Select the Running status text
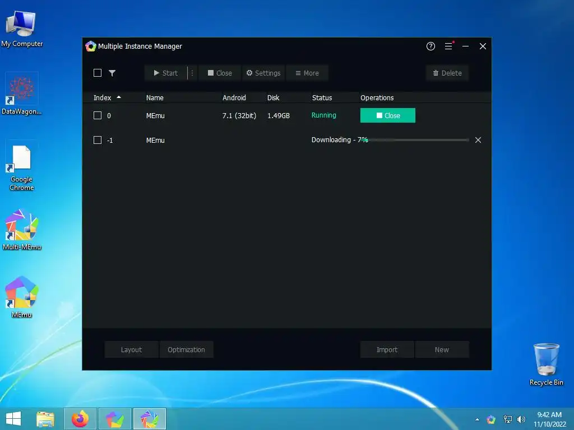The image size is (574, 430). 323,115
